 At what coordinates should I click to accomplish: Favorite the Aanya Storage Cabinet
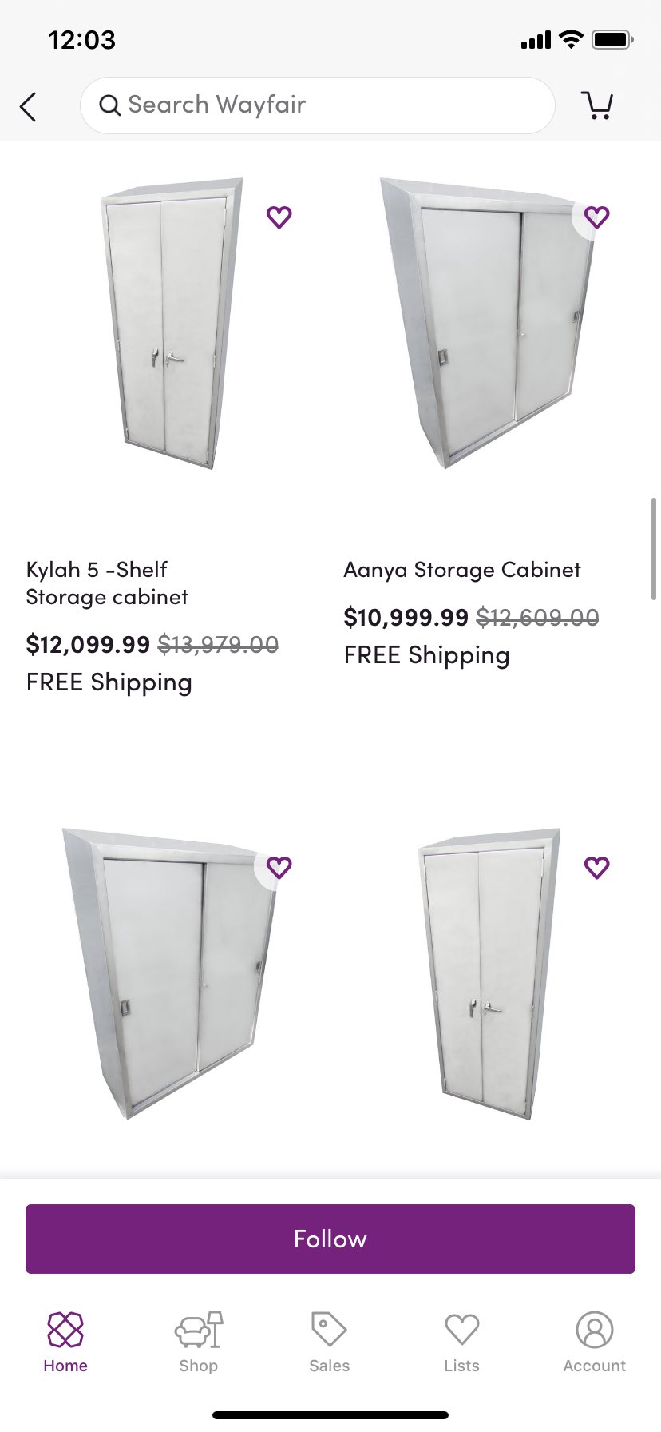(x=596, y=217)
